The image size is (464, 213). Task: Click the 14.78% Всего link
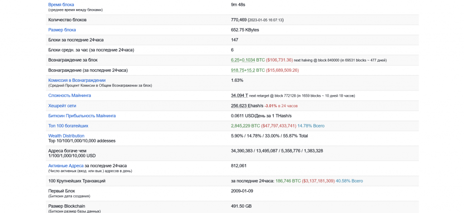pyautogui.click(x=311, y=126)
